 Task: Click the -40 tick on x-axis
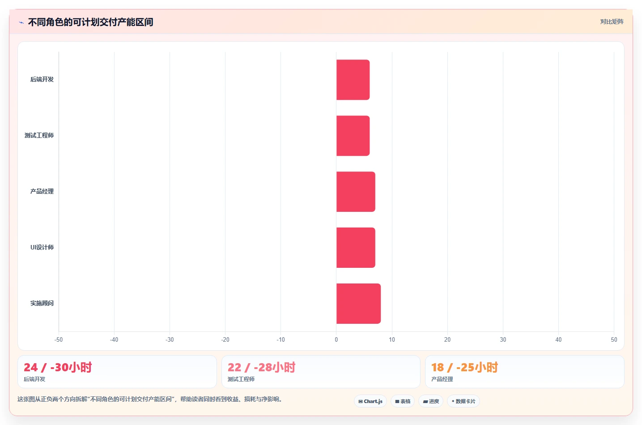coord(114,339)
